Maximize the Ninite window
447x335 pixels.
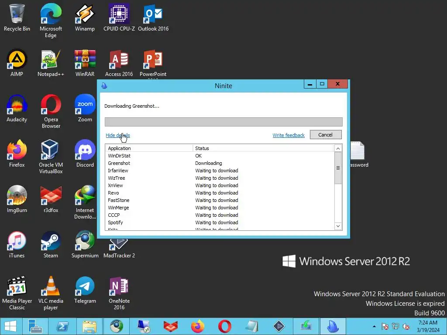(x=322, y=84)
